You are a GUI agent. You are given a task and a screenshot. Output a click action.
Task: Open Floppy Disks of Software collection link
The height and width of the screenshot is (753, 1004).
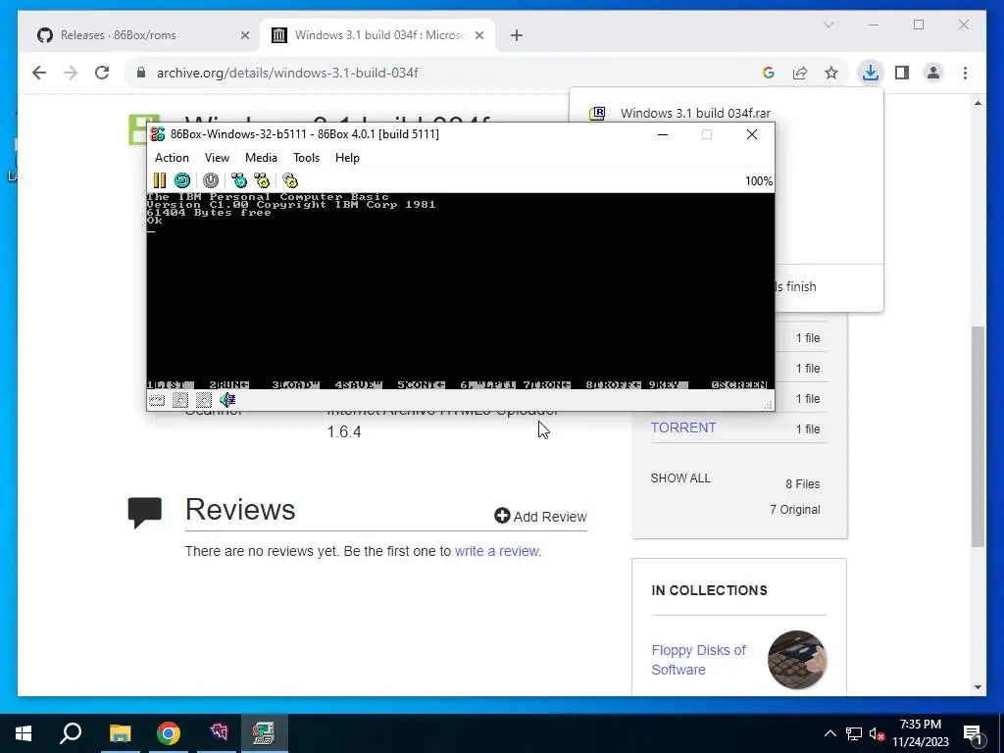(698, 660)
